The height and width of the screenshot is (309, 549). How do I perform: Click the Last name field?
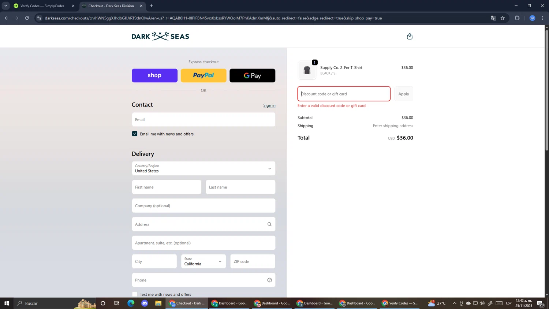coord(240,187)
